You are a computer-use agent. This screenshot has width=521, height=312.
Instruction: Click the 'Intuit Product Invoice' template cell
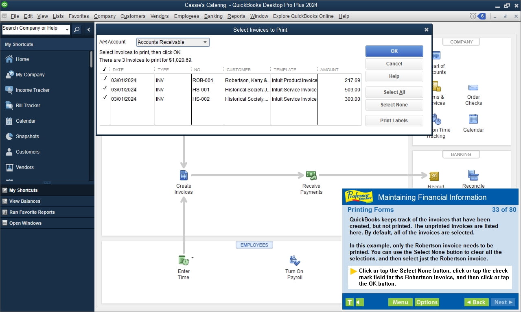click(295, 80)
